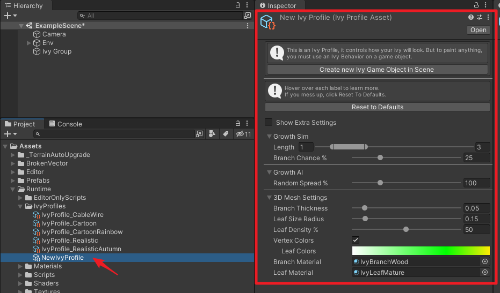Pick Branch Material object selector

[x=485, y=261]
